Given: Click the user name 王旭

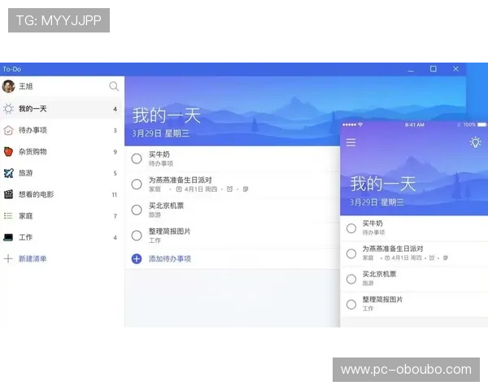Looking at the screenshot, I should pyautogui.click(x=26, y=86).
